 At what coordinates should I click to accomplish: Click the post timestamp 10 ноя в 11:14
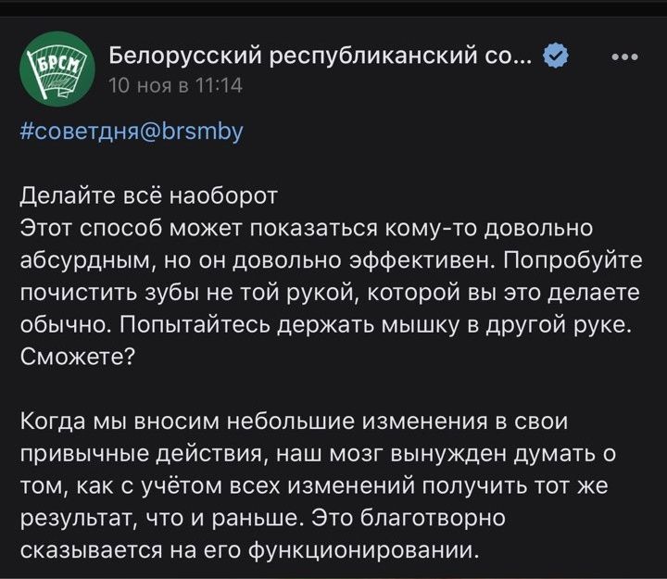(x=175, y=85)
